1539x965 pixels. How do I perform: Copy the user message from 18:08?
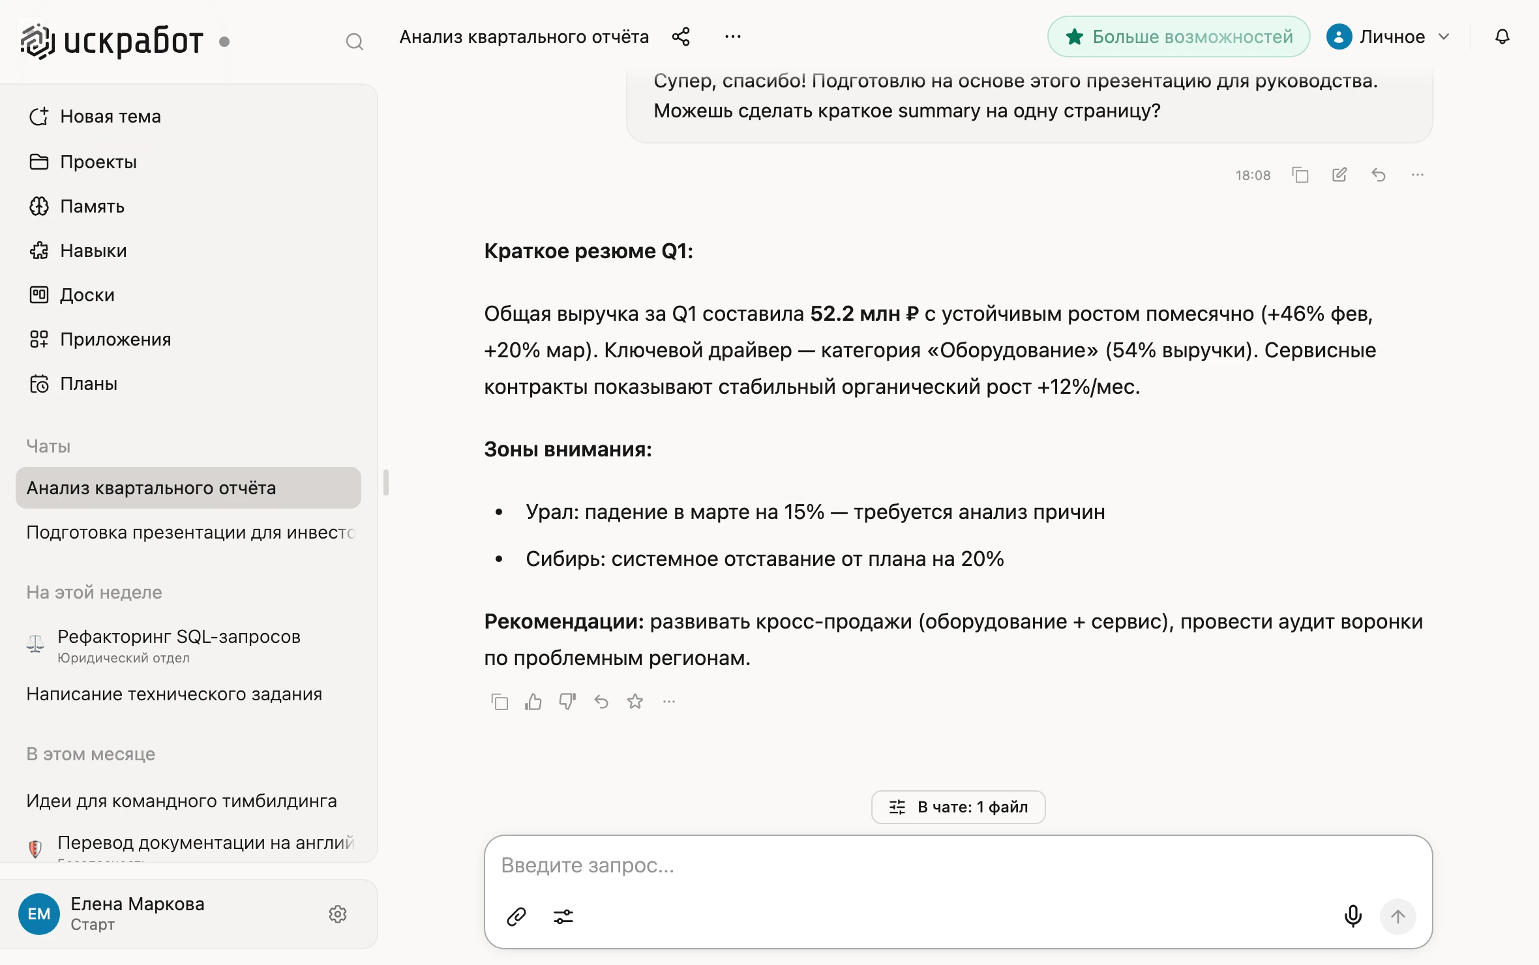[1300, 175]
